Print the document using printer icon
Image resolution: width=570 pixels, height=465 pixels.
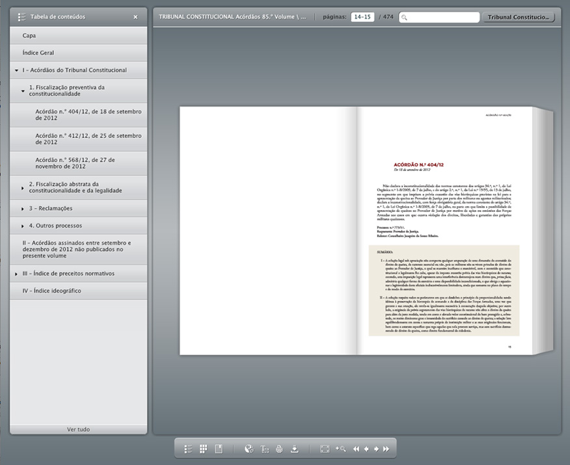(279, 449)
